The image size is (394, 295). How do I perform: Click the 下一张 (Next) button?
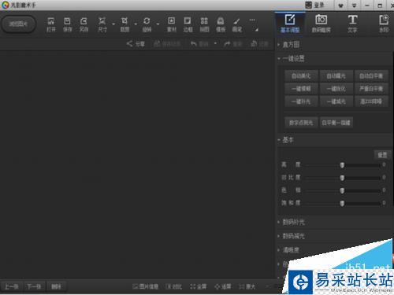click(x=34, y=286)
